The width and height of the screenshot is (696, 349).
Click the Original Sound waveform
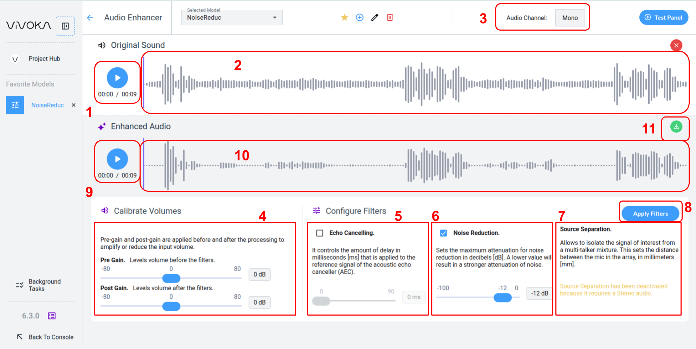[415, 84]
